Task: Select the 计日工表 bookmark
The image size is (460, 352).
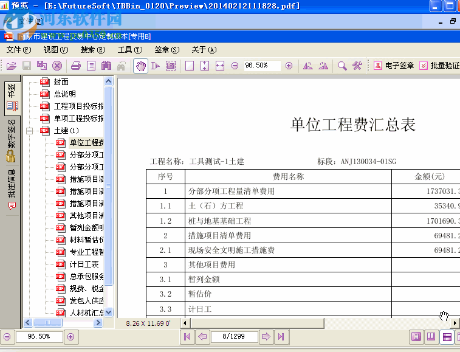Action: tap(84, 264)
